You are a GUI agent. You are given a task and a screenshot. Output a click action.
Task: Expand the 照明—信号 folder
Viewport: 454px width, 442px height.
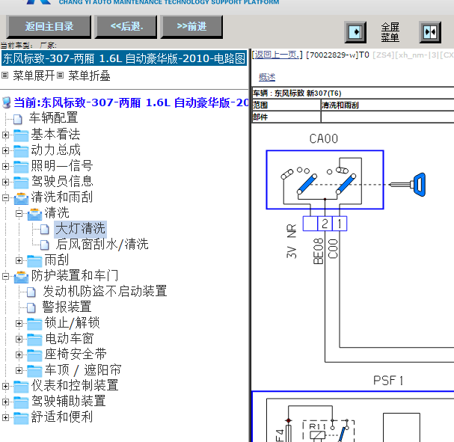(x=5, y=166)
